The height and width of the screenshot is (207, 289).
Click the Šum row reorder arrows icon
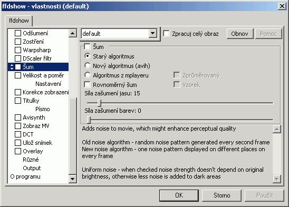click(x=12, y=67)
